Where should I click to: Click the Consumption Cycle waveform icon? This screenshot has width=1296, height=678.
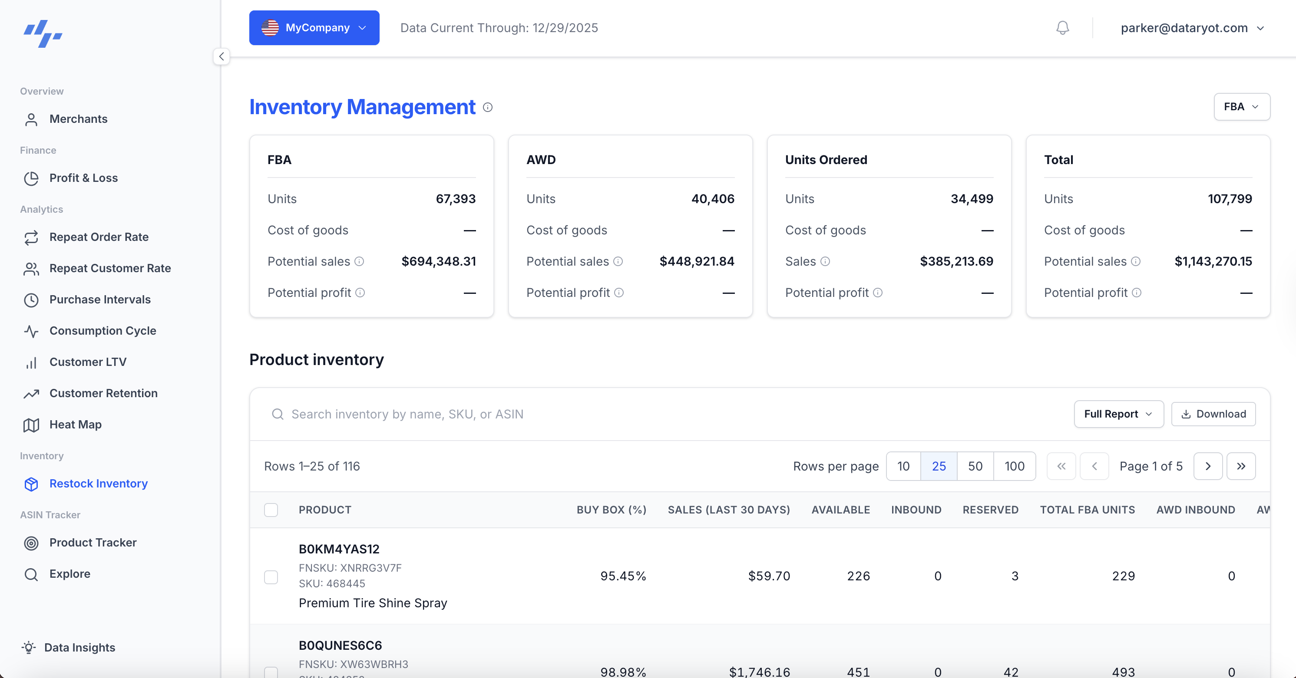click(x=31, y=331)
